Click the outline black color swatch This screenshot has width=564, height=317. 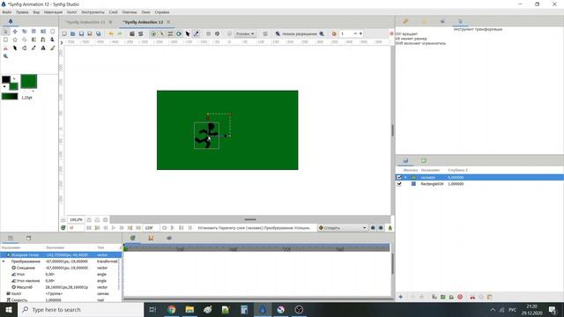(6, 79)
